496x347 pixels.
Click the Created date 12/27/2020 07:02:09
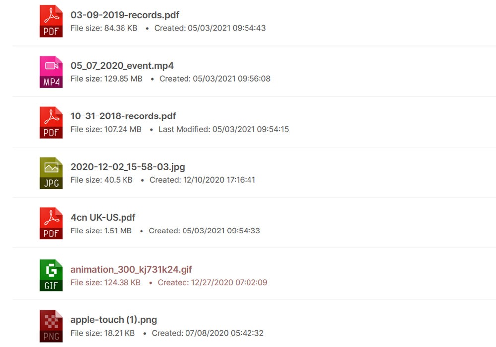[x=212, y=283]
